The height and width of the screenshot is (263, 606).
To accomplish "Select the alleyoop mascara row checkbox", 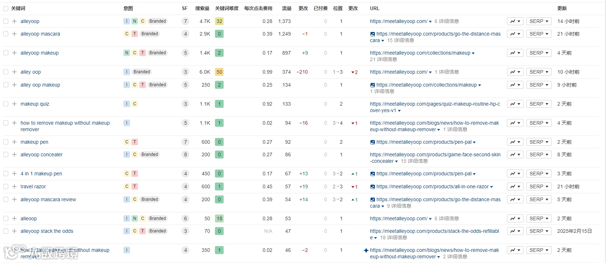I will pos(6,34).
